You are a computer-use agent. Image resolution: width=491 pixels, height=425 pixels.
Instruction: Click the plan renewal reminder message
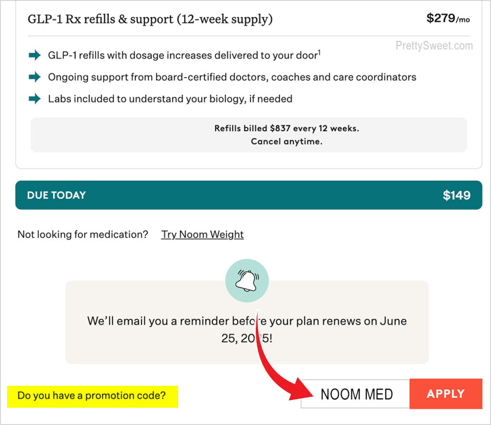pos(247,329)
